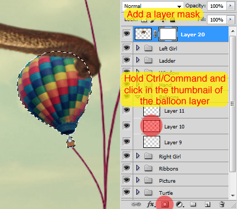Click the Create new layer icon

[208, 204]
